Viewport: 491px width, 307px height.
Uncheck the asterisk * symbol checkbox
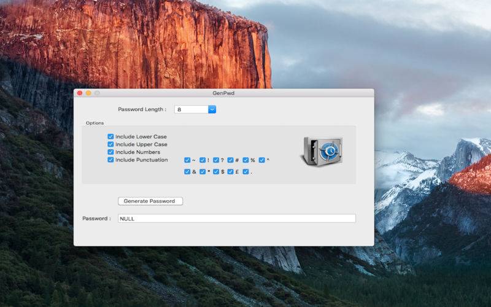(x=203, y=172)
